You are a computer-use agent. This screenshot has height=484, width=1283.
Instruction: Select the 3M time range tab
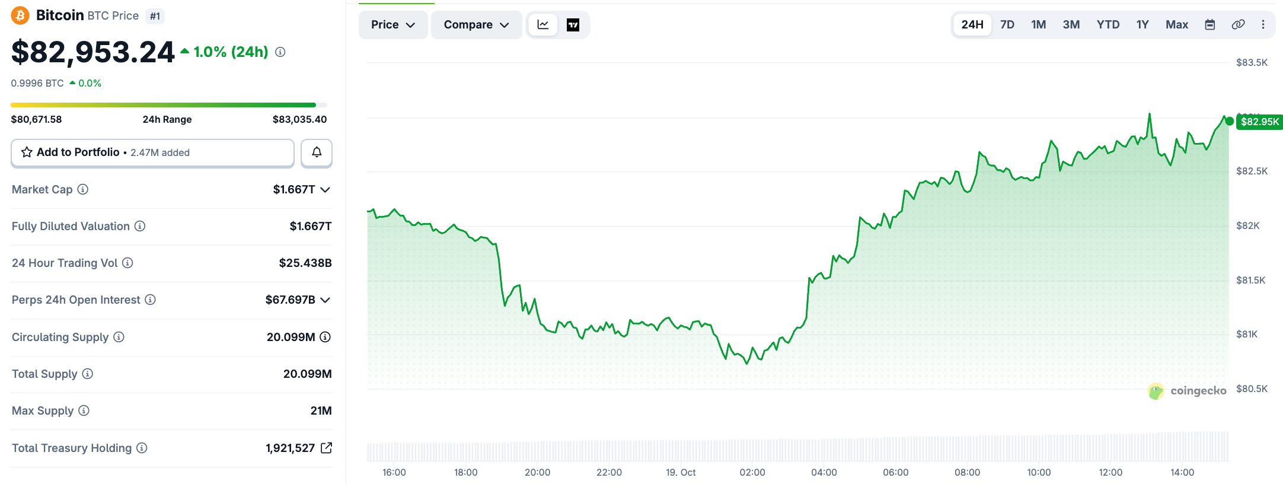pos(1071,24)
